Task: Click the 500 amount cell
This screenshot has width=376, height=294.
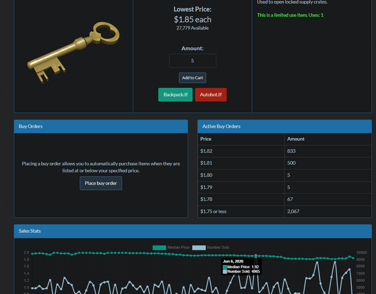Action: coord(328,163)
